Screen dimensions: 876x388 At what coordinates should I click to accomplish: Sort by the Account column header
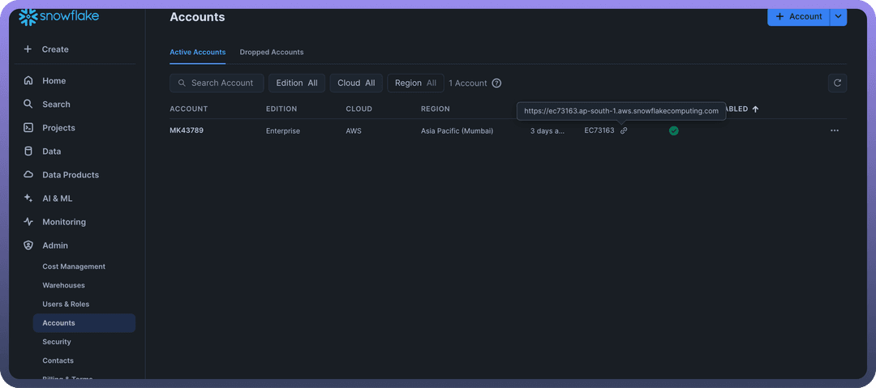pos(189,109)
